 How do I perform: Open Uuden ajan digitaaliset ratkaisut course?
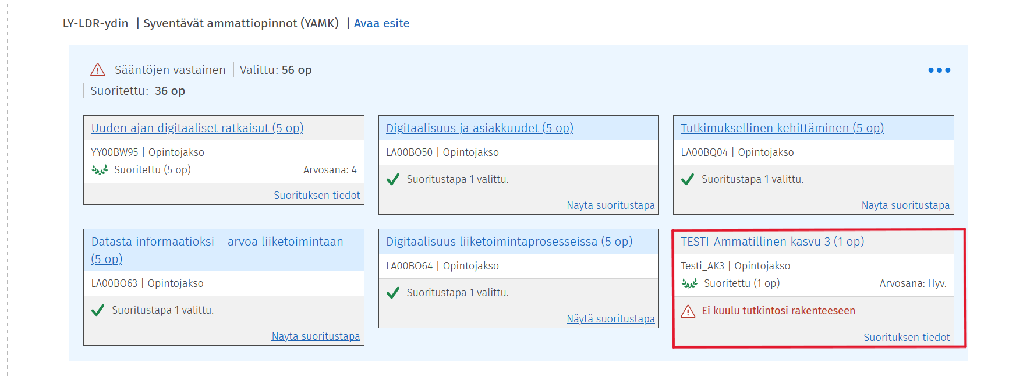(197, 128)
